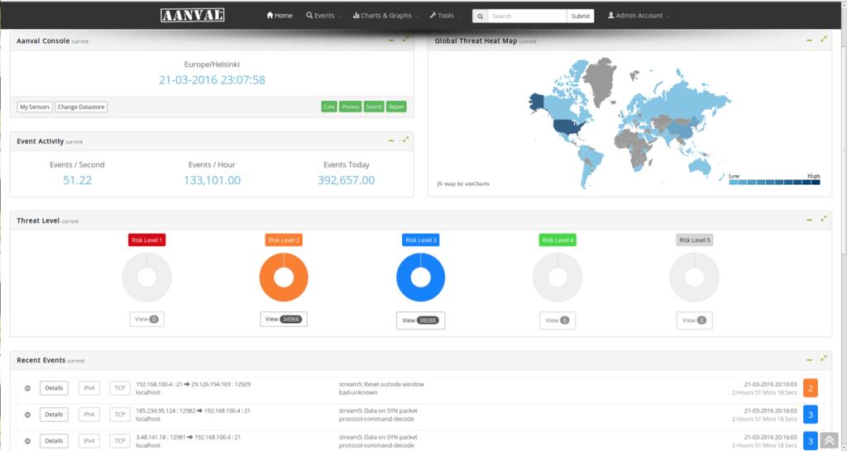The image size is (847, 451).
Task: Click the green Report status button
Action: pos(396,107)
